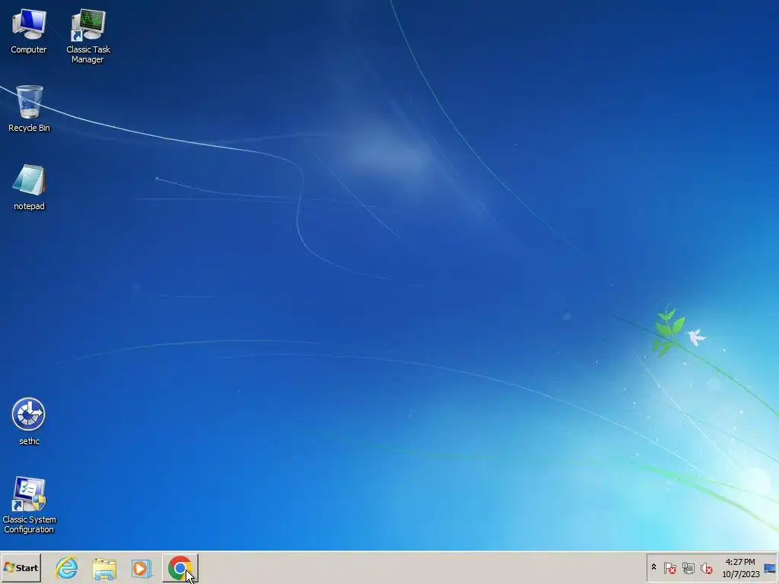Open Windows Explorer folder taskbar icon
The width and height of the screenshot is (779, 584).
pyautogui.click(x=103, y=568)
